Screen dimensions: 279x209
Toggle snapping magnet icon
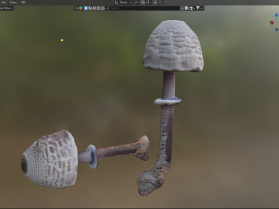coord(143,2)
